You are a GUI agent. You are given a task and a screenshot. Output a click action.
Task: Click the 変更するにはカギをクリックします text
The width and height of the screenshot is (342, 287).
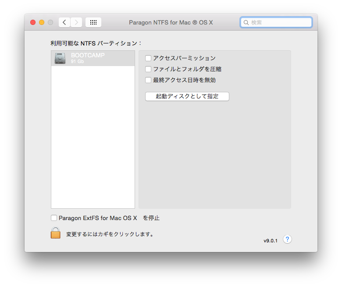coord(110,234)
